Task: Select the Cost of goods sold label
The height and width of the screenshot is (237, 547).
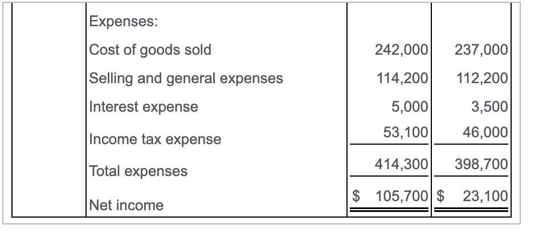Action: (x=150, y=50)
